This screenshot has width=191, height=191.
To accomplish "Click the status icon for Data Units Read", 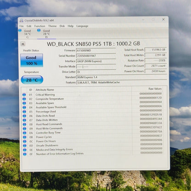I will tap(24, 116).
